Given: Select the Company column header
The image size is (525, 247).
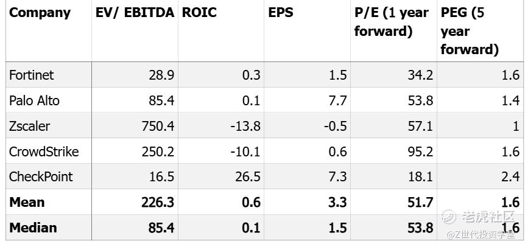Looking at the screenshot, I should tap(40, 13).
